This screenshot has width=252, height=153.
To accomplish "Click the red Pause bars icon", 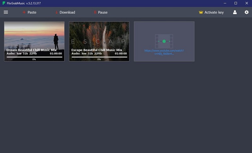I will [95, 12].
